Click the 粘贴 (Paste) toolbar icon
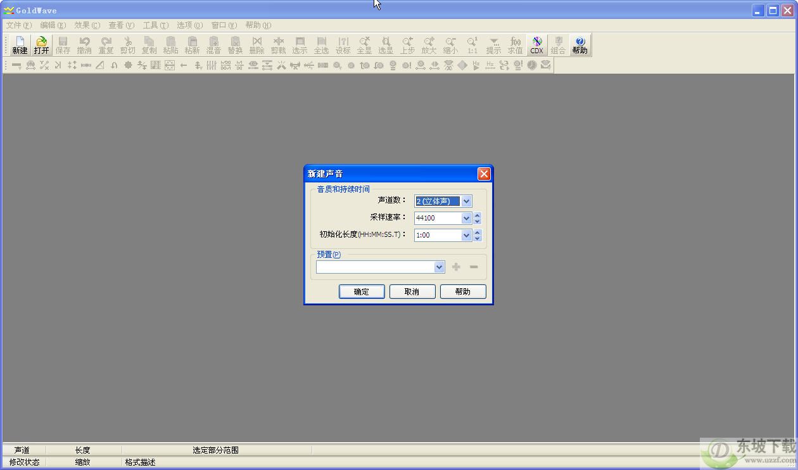This screenshot has width=798, height=470. click(x=171, y=45)
